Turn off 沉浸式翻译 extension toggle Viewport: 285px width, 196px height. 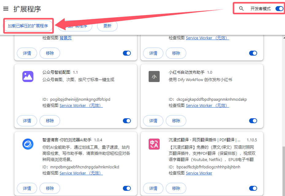tap(253, 188)
